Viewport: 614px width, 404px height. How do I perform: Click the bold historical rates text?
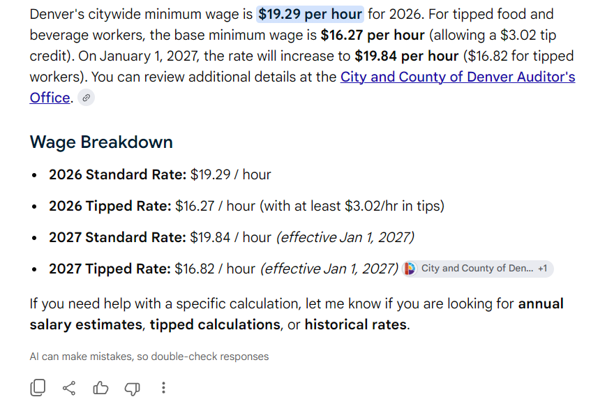point(356,324)
